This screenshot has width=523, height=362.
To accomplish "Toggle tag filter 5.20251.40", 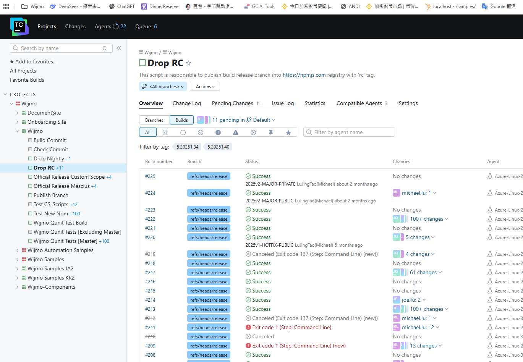I will [x=219, y=147].
